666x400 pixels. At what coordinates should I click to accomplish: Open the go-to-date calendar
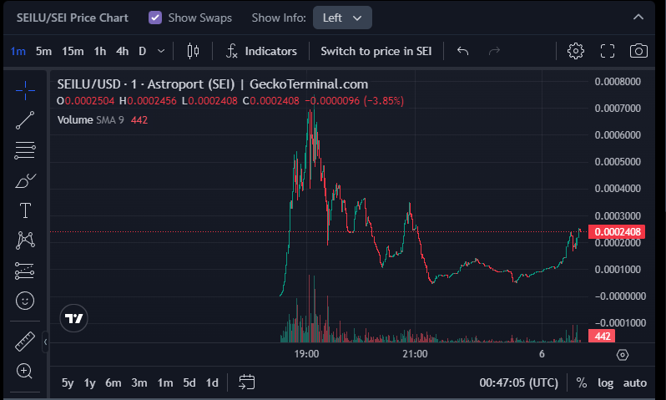(x=247, y=382)
